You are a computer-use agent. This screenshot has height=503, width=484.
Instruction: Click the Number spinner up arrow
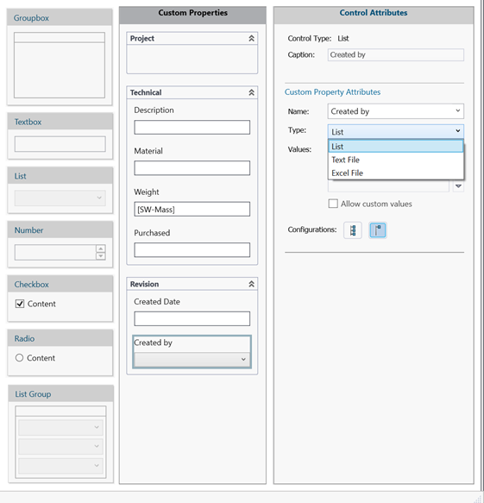coord(101,248)
